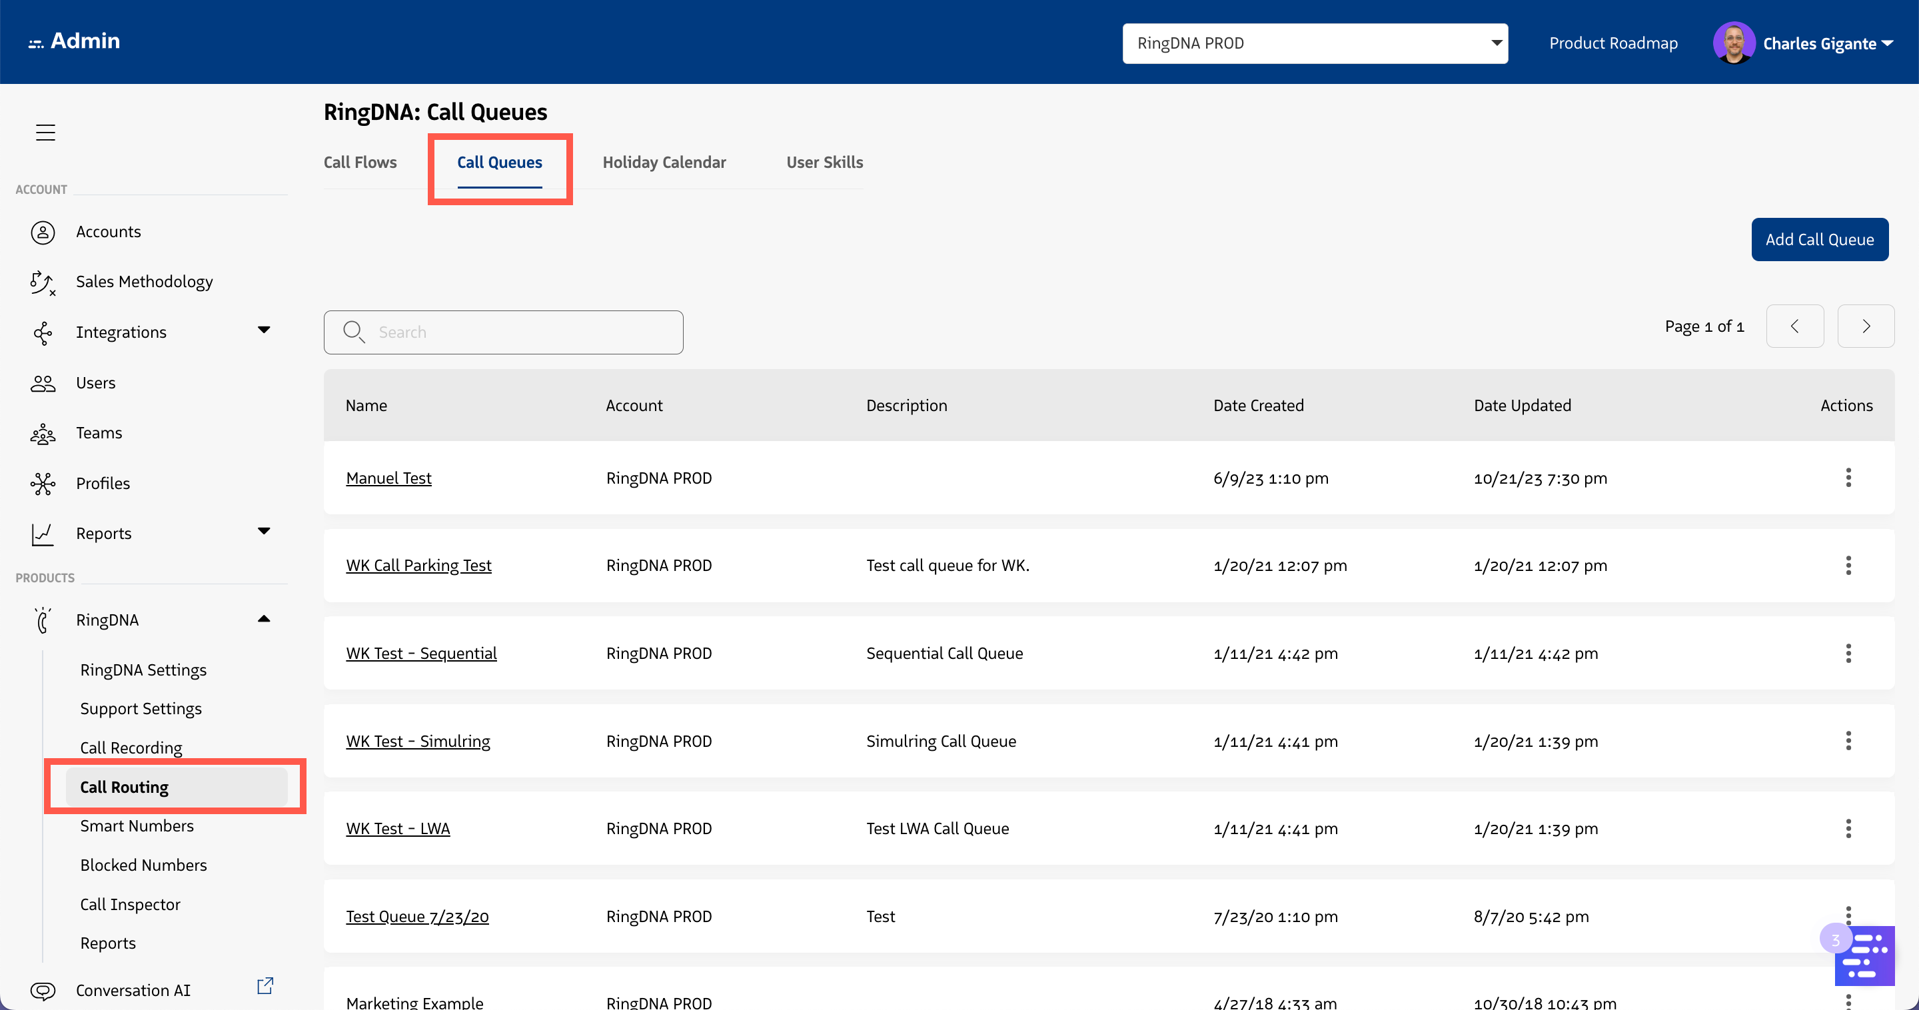Go to next page arrow
The image size is (1919, 1010).
(1866, 326)
